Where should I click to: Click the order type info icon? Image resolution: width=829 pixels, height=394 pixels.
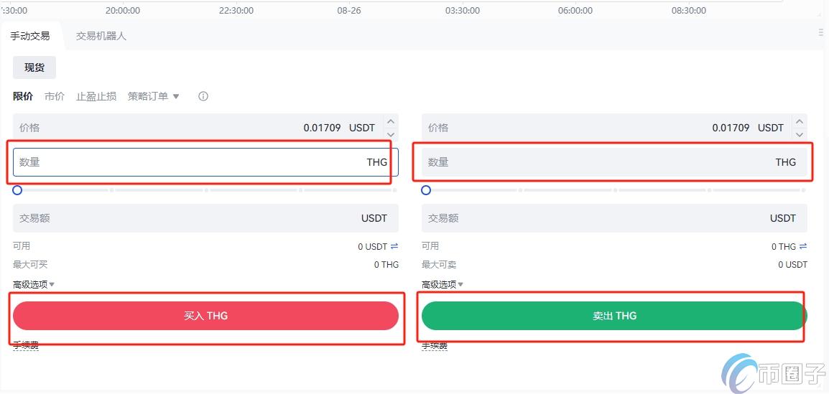click(203, 96)
